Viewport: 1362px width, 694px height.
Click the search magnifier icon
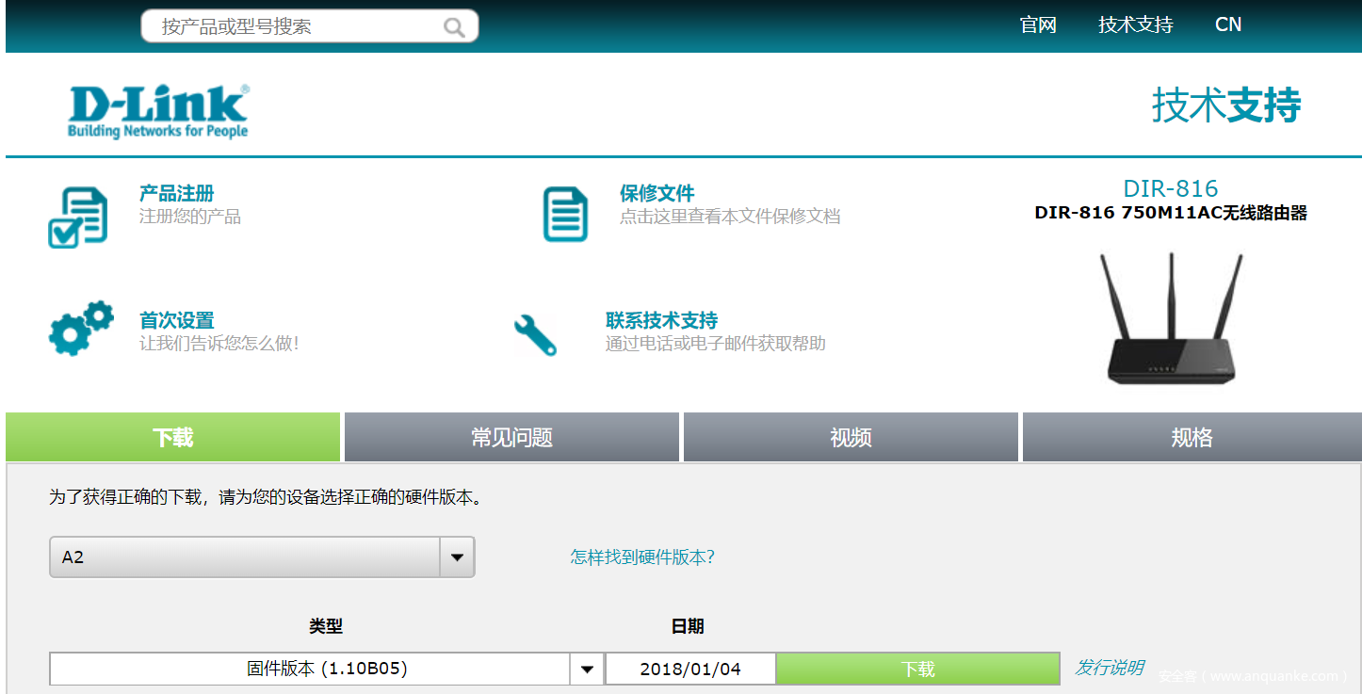click(x=454, y=27)
